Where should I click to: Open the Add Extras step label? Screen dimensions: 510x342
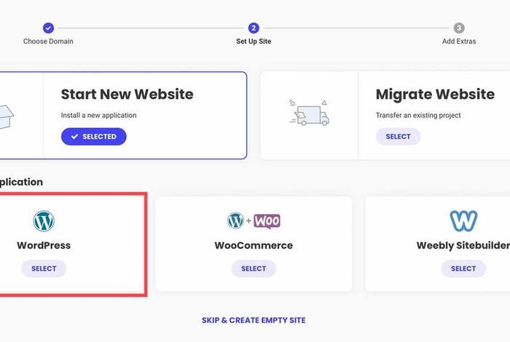tap(459, 41)
